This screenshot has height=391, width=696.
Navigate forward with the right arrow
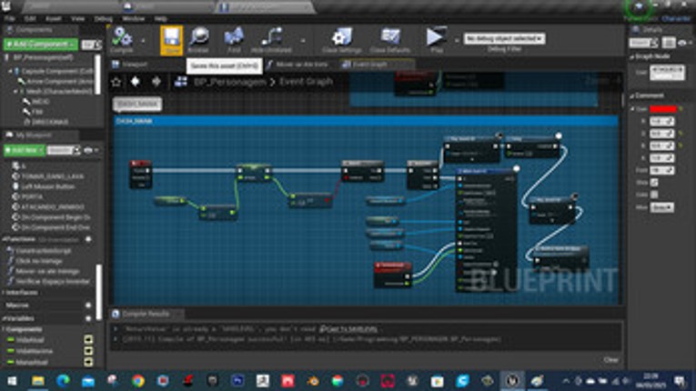(x=156, y=82)
